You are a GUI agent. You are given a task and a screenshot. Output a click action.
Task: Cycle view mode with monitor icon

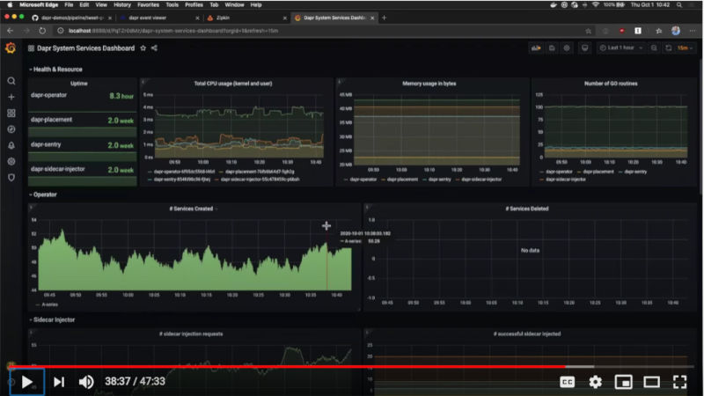coord(584,48)
